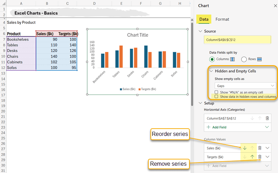The image size is (278, 173).
Task: Select the Tables cell
Action: click(x=21, y=45)
